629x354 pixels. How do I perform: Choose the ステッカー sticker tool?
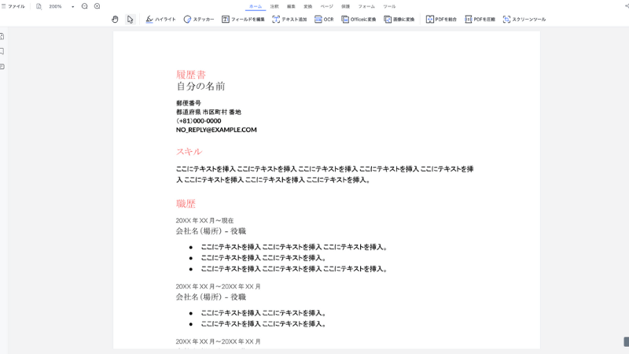coord(199,19)
